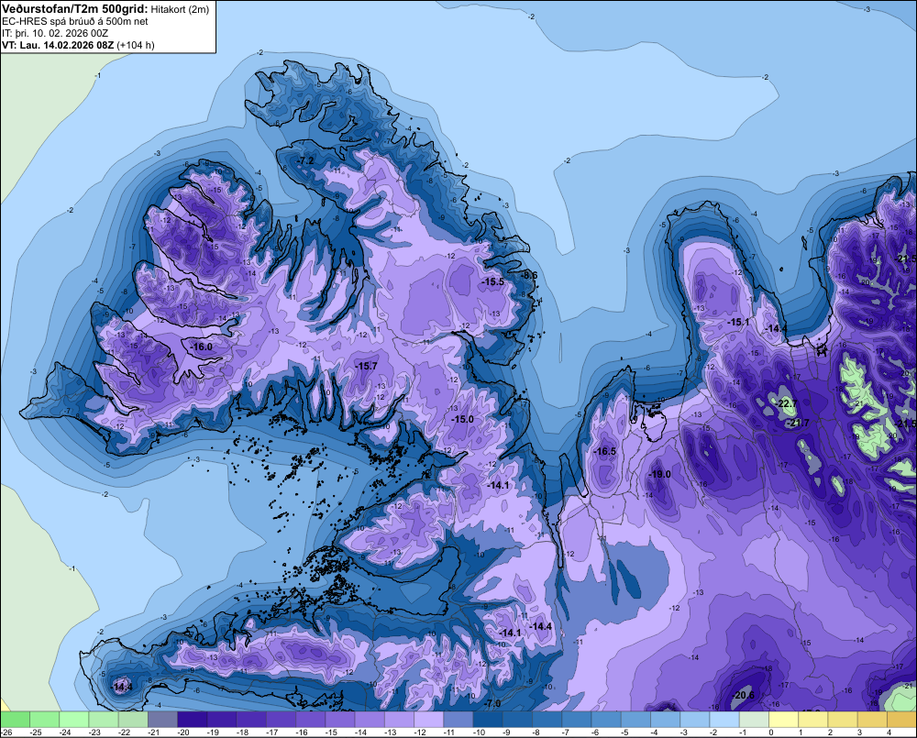The height and width of the screenshot is (738, 917).
Task: Select the yellow legend swatch labeled 2
Action: point(843,720)
